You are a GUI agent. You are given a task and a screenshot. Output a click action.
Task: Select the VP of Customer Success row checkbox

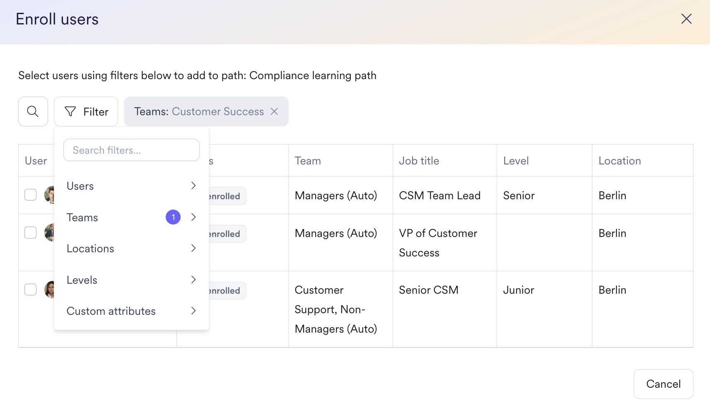pos(31,233)
